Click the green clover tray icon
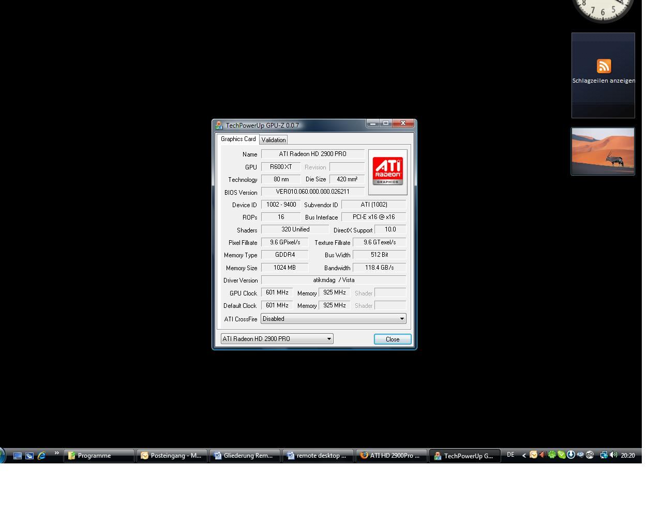The height and width of the screenshot is (529, 662). pyautogui.click(x=552, y=455)
